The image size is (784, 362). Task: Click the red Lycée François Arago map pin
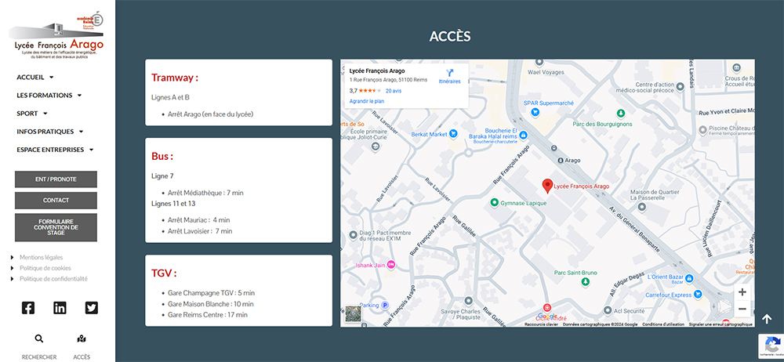[547, 186]
